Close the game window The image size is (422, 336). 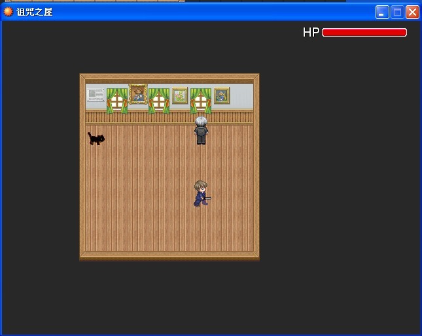(412, 12)
